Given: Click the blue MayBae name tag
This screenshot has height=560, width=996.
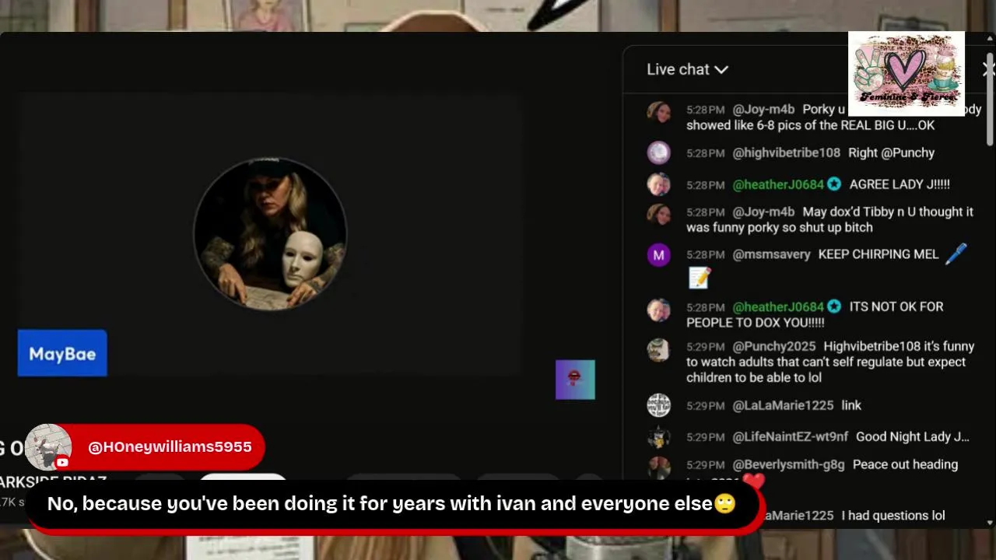Looking at the screenshot, I should 62,353.
